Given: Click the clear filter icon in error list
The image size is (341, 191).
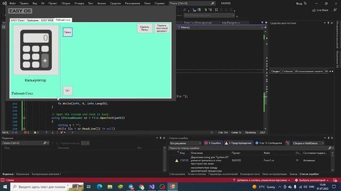Looking at the screenshot, I should click(x=288, y=143).
